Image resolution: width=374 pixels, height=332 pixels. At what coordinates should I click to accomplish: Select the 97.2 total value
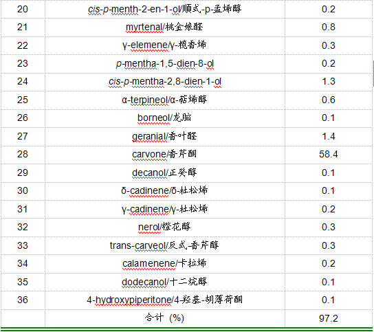pyautogui.click(x=328, y=318)
